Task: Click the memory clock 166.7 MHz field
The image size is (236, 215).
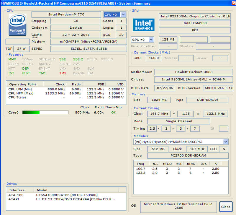Action: coord(159,114)
